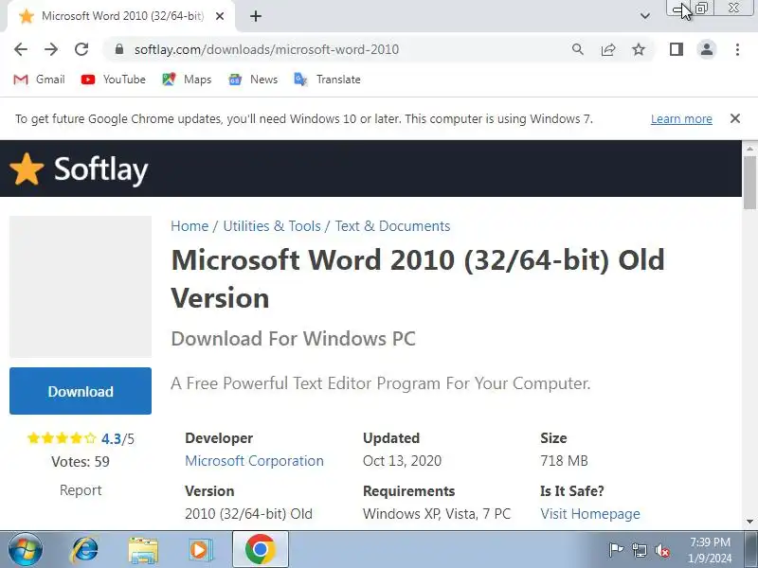Open the Chrome profile avatar menu
The image size is (758, 568).
[x=707, y=49]
